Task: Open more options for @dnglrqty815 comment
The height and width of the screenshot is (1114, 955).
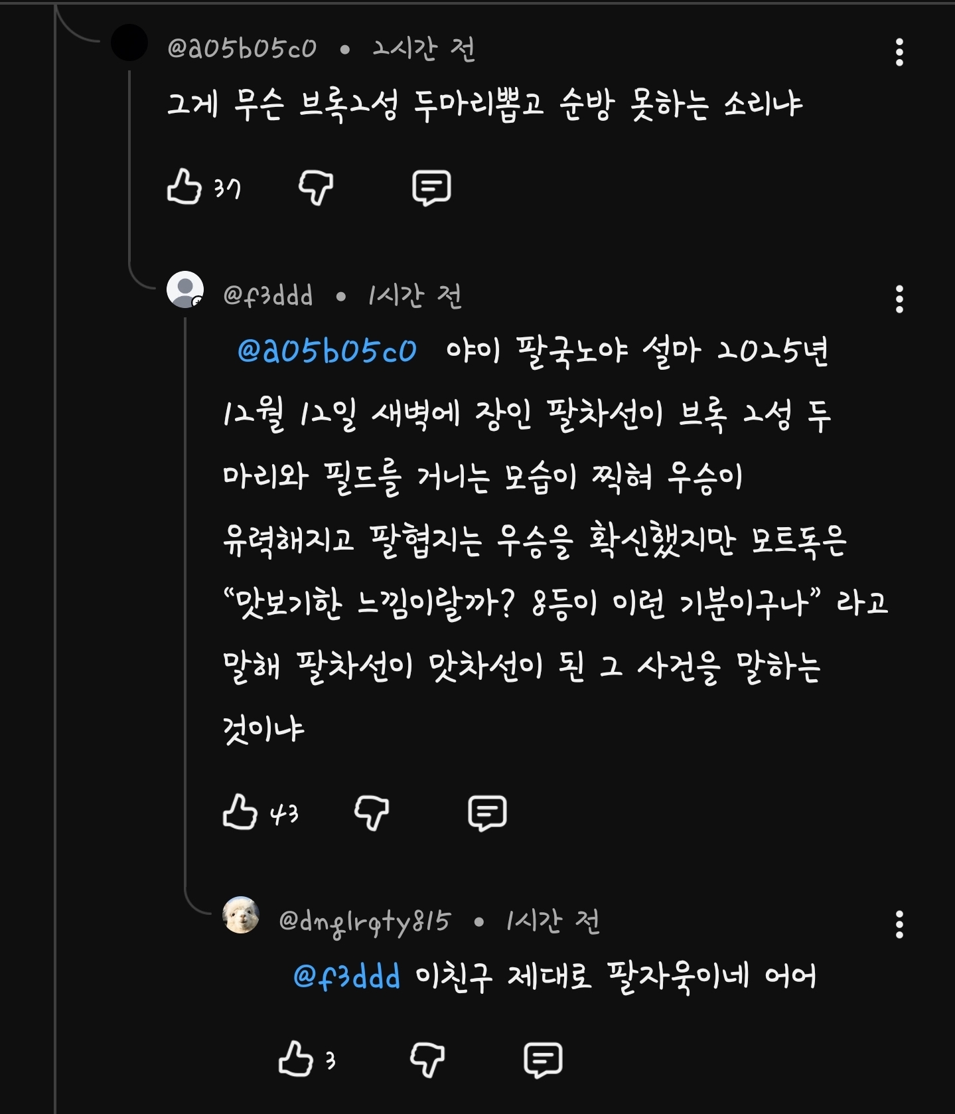Action: [899, 924]
